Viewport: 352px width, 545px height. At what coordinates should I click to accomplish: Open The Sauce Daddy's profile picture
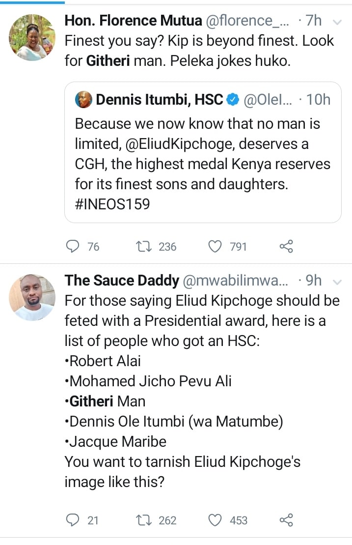[x=32, y=297]
